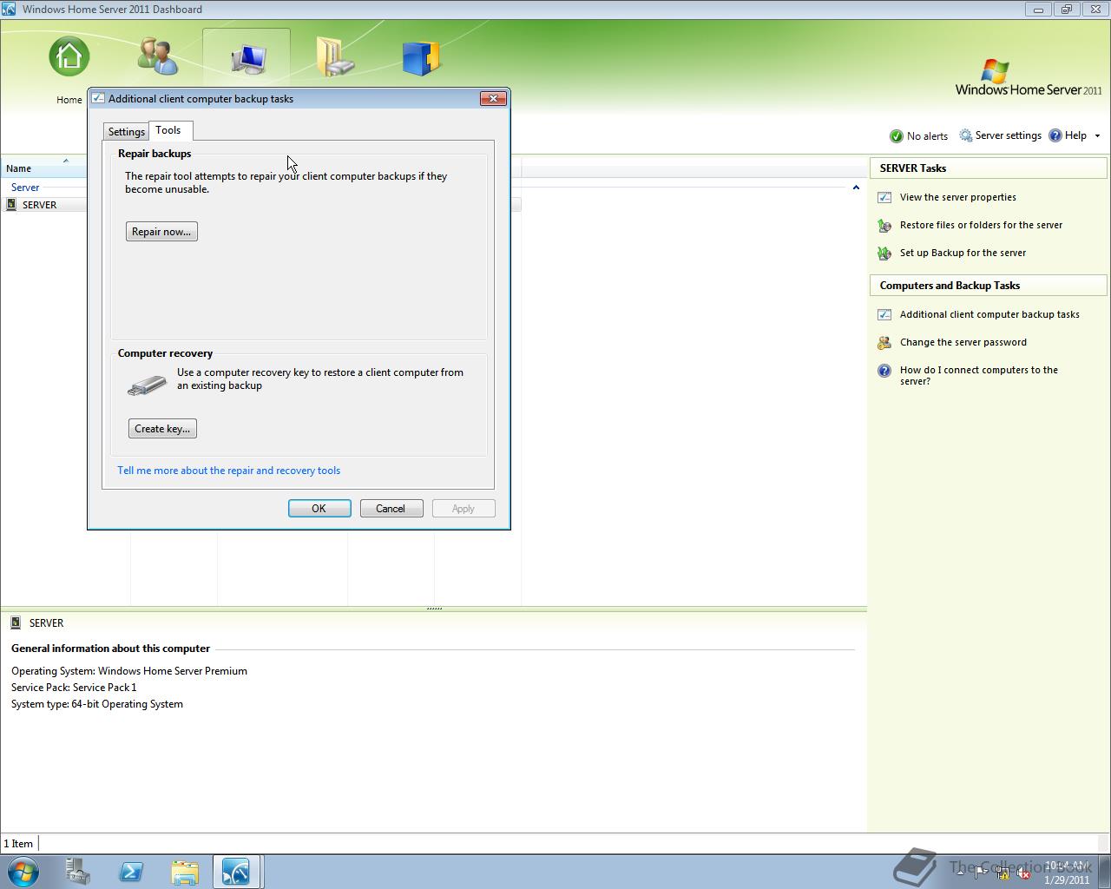Click the dialog title bar icon
The height and width of the screenshot is (889, 1111).
click(98, 99)
